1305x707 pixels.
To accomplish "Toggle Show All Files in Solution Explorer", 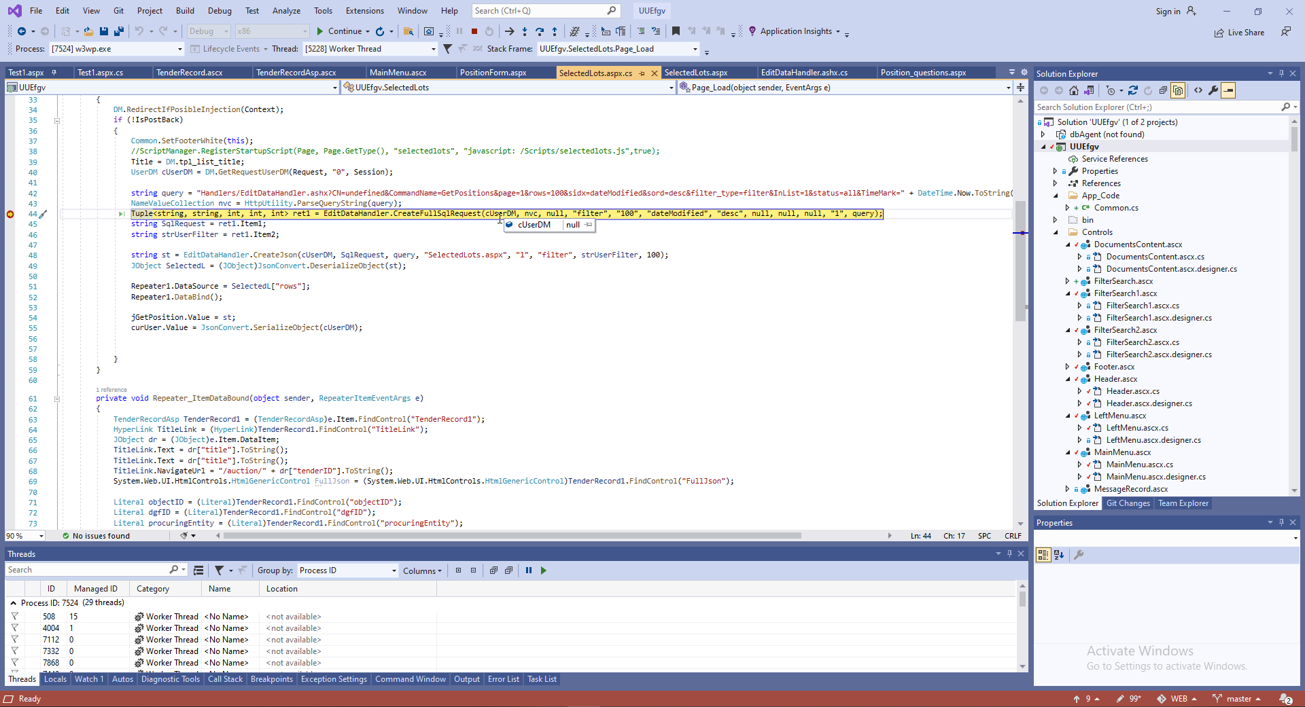I will point(1178,90).
